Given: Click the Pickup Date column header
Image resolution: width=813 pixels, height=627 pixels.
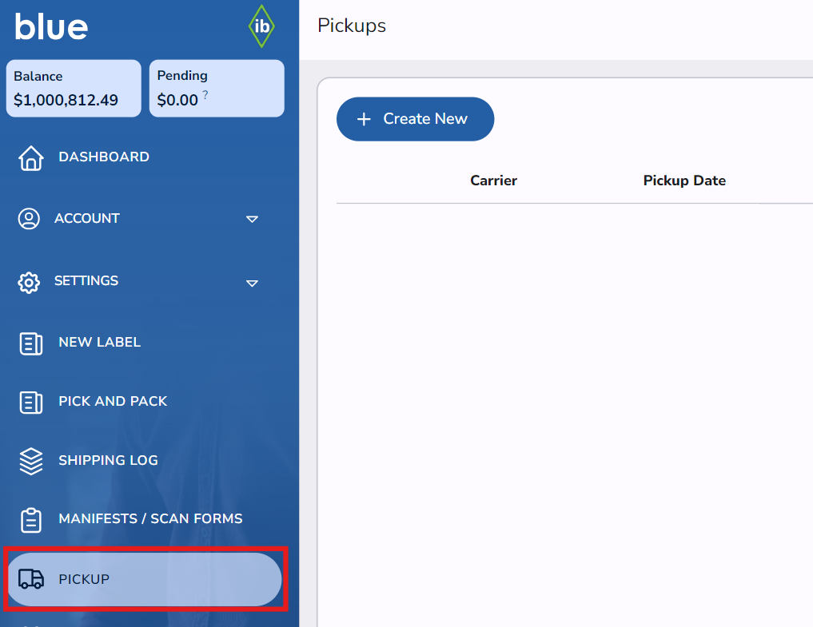Looking at the screenshot, I should 684,181.
